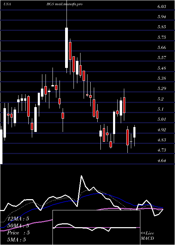The width and height of the screenshot is (175, 245).
Task: Select the last white candlestick on the right
Action: point(134,132)
